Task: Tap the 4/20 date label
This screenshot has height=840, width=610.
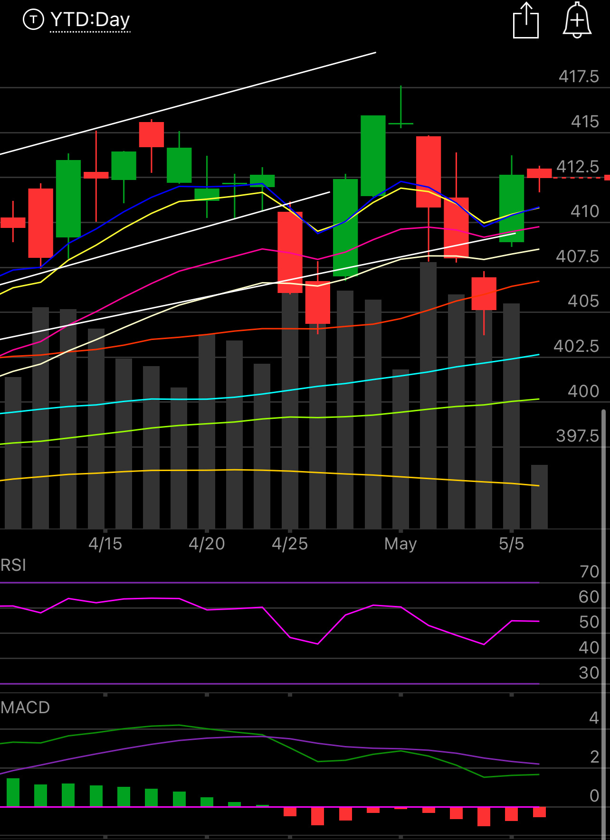Action: [x=207, y=544]
